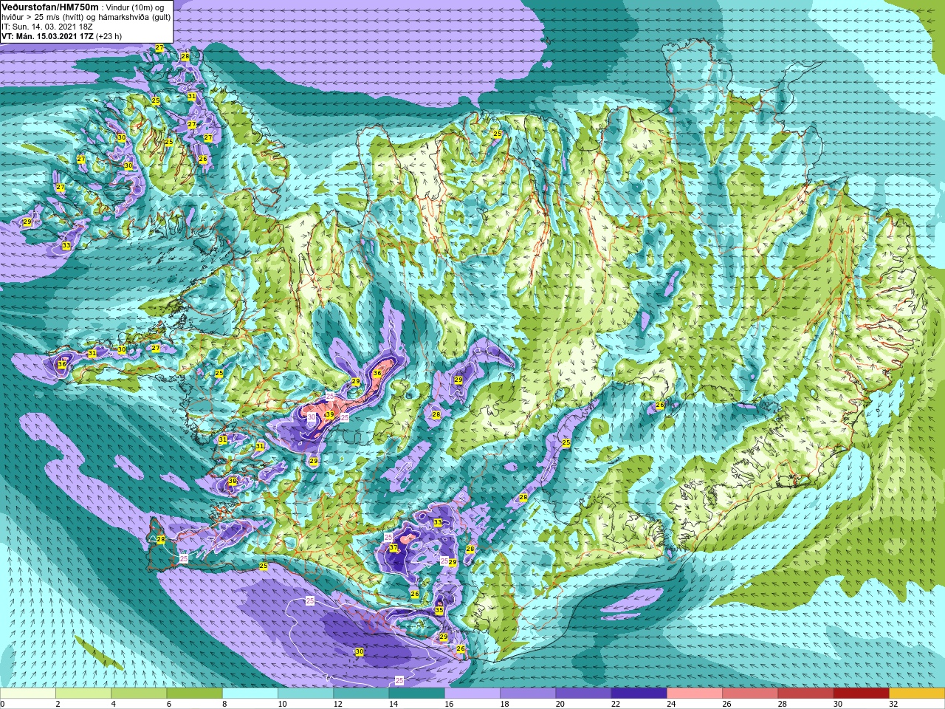945x709 pixels.
Task: Click the legend scale number 8
Action: tap(223, 704)
